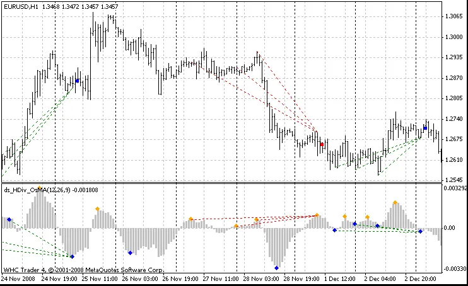Click the blue marker near the 1.2870 price level
The height and width of the screenshot is (286, 468).
77,81
